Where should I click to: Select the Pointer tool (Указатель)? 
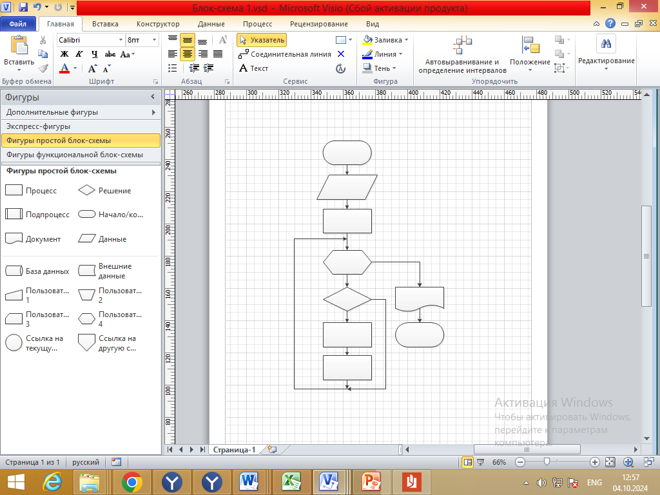tap(261, 40)
